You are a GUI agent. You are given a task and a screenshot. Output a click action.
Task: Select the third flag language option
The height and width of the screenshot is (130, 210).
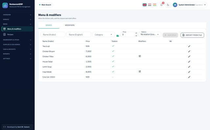click(155, 5)
